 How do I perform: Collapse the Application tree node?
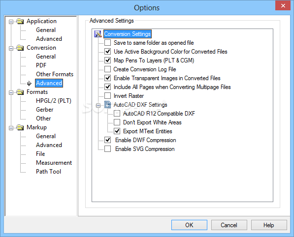coord(11,22)
